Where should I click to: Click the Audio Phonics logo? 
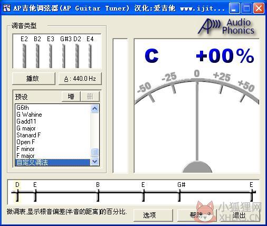pyautogui.click(x=227, y=26)
